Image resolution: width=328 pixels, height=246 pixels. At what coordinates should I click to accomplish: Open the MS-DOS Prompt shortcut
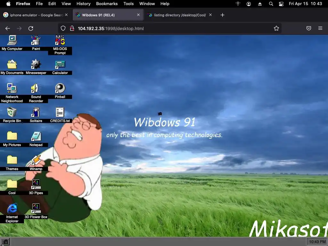[60, 45]
